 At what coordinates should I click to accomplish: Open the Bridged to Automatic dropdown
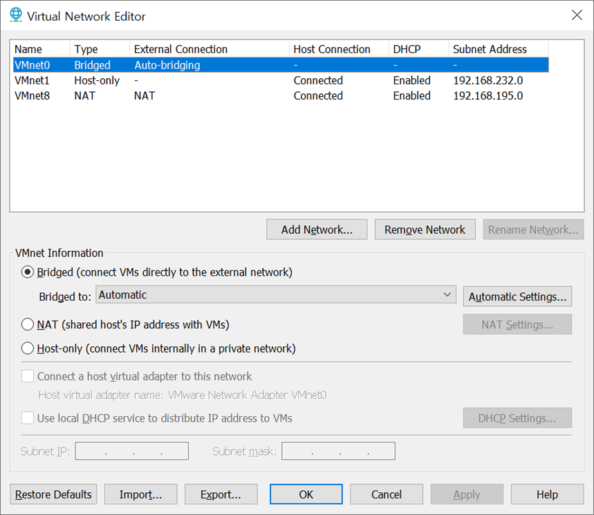276,294
